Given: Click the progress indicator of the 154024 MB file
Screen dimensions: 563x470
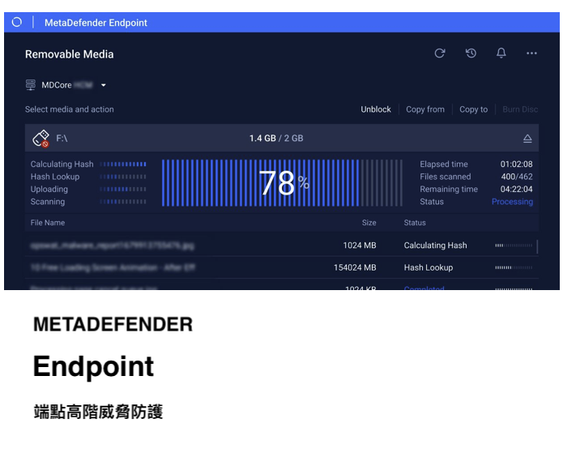Looking at the screenshot, I should point(514,267).
